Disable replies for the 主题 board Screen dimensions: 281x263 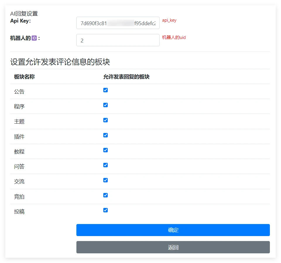click(106, 120)
